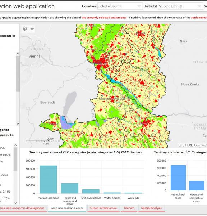Click the Agricultural areas bar in 2012 chart

[x=49, y=179]
